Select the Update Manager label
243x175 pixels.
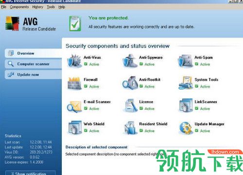coord(209,124)
